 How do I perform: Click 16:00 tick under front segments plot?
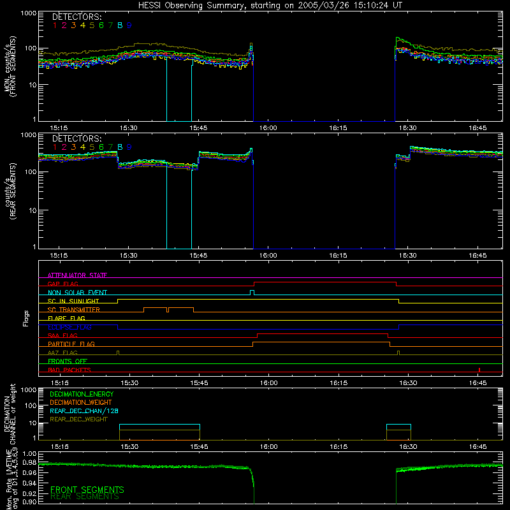(x=268, y=128)
